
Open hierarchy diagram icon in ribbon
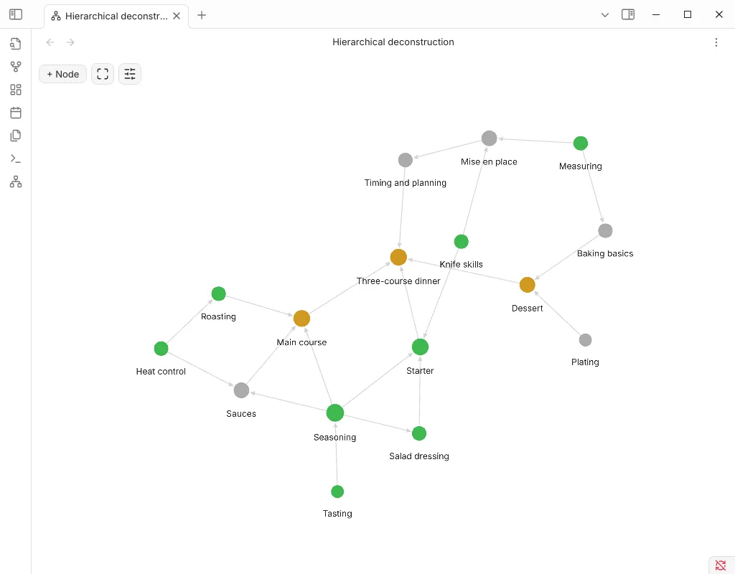(16, 182)
